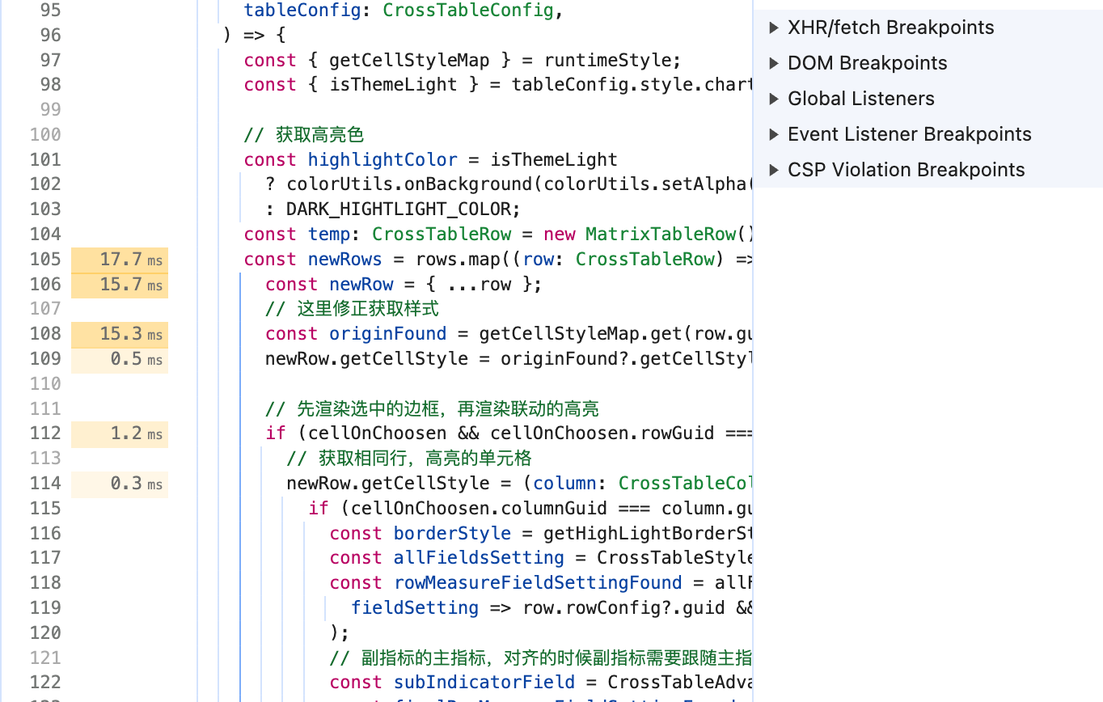Click the 15.3 ms profile marker
Screen dimensions: 1103x702
(x=120, y=334)
